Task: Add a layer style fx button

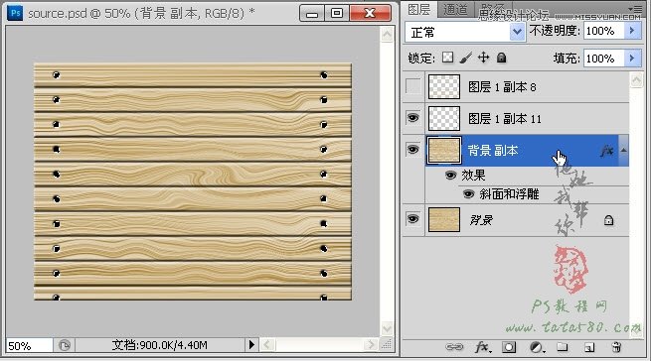Action: [483, 347]
